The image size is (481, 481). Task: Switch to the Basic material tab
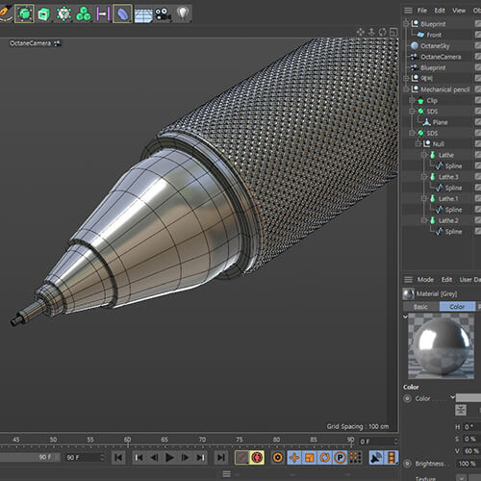click(420, 307)
